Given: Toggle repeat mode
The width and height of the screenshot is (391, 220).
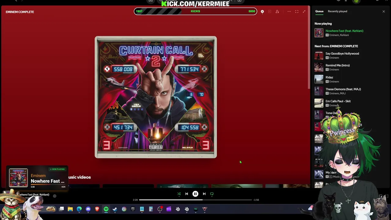Looking at the screenshot, I should 212,194.
